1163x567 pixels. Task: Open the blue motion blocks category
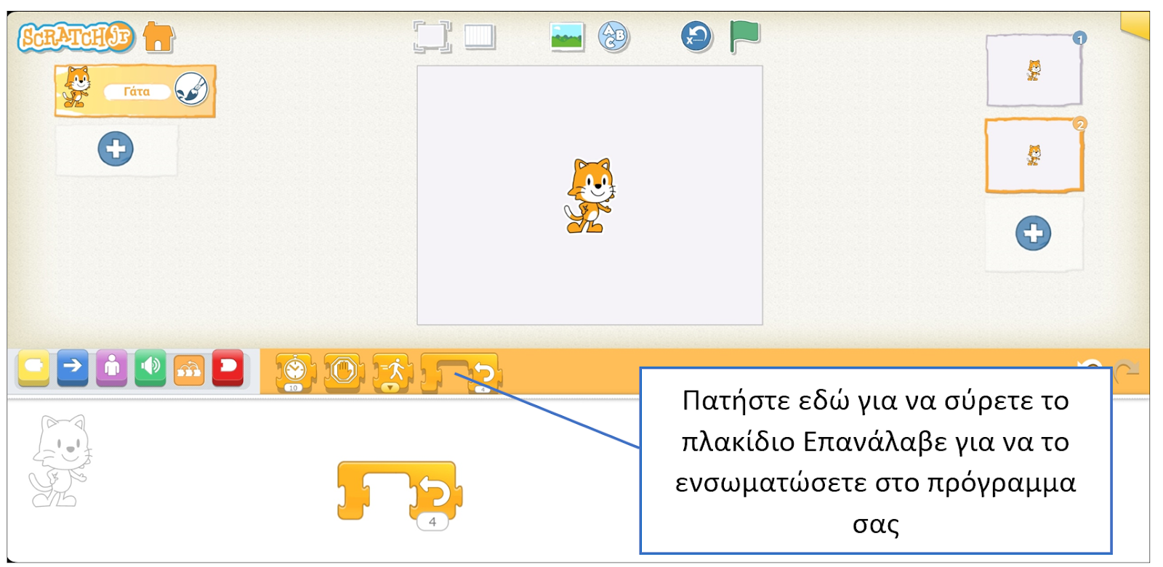[73, 368]
